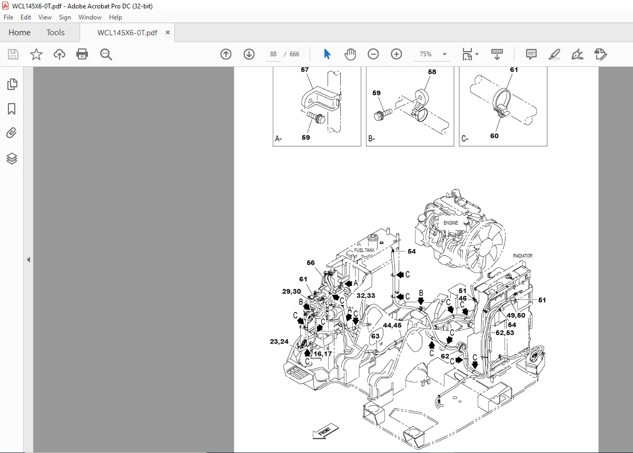Print the document with the printer icon
633x453 pixels.
[82, 54]
